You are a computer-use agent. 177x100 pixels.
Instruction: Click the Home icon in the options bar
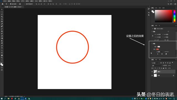click(x=2, y=4)
